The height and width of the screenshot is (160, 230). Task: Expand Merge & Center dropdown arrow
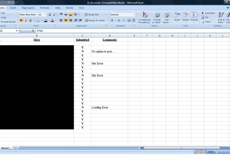(107, 20)
